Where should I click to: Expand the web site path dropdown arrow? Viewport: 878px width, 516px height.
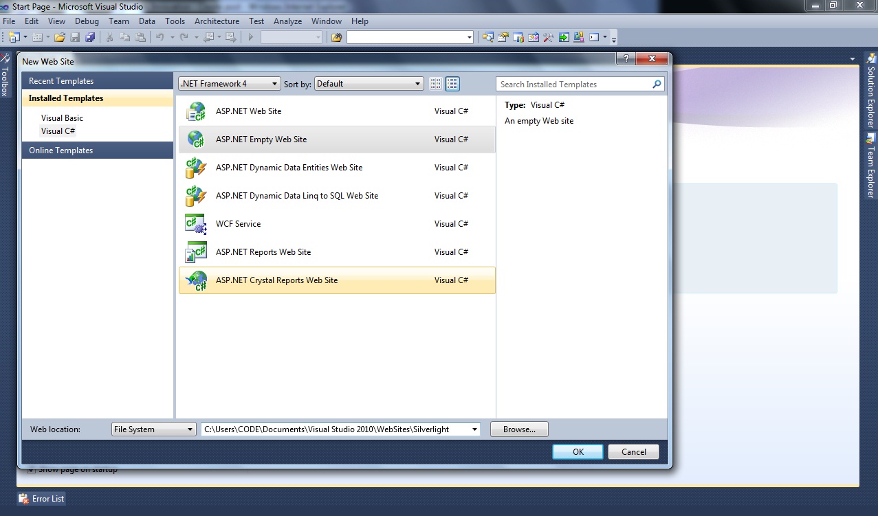tap(474, 429)
